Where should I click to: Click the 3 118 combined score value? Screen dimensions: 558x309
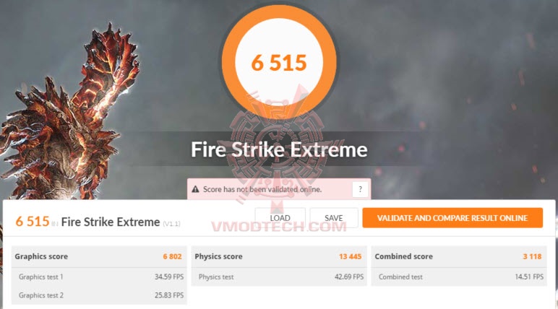532,256
